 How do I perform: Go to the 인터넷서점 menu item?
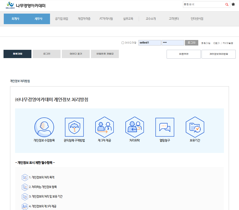pos(197,19)
